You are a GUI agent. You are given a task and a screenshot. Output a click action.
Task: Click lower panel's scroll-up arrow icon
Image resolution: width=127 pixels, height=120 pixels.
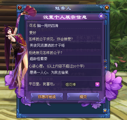tap(105, 68)
